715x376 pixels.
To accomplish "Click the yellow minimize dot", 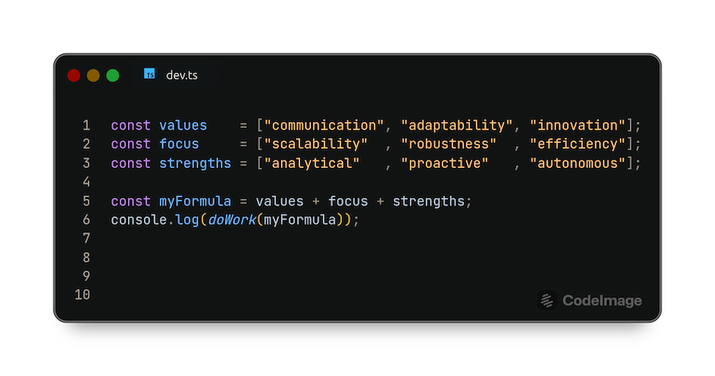I will (x=93, y=75).
